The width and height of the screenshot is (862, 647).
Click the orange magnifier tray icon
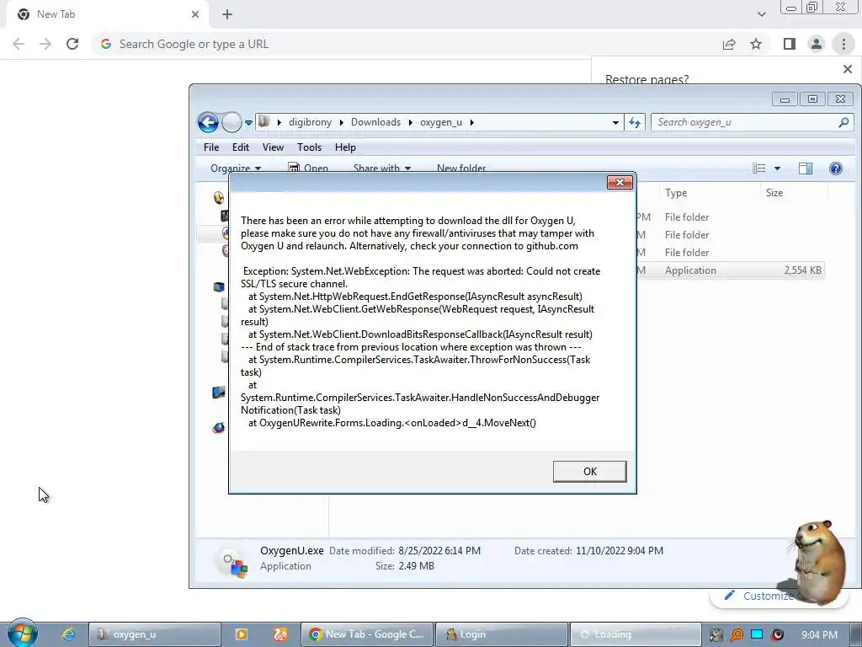click(736, 635)
